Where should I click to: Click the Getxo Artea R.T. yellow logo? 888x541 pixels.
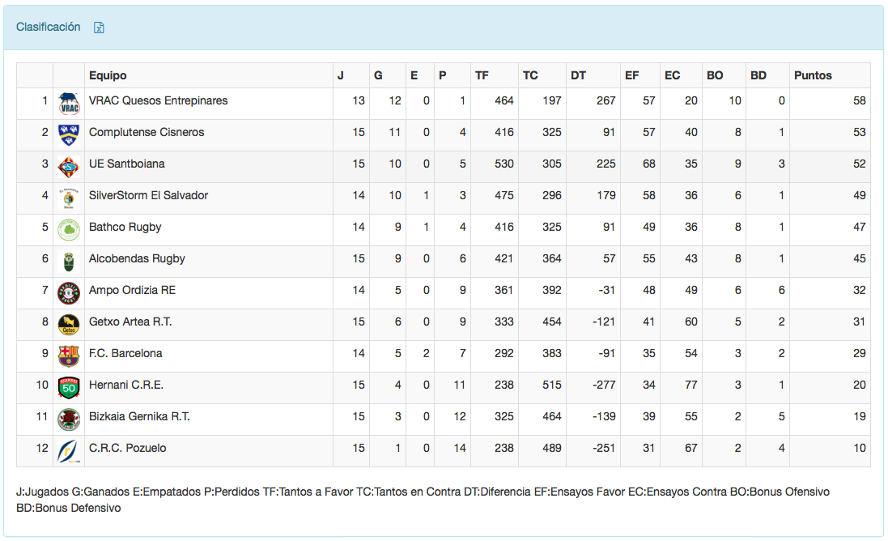coord(69,325)
